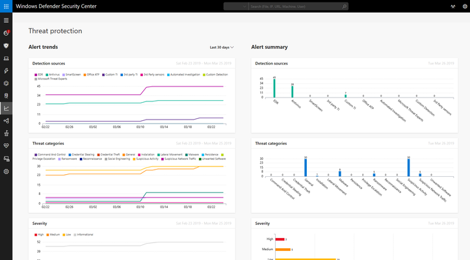Toggle Credential Stealing legend entry
The image size is (470, 260).
click(81, 155)
